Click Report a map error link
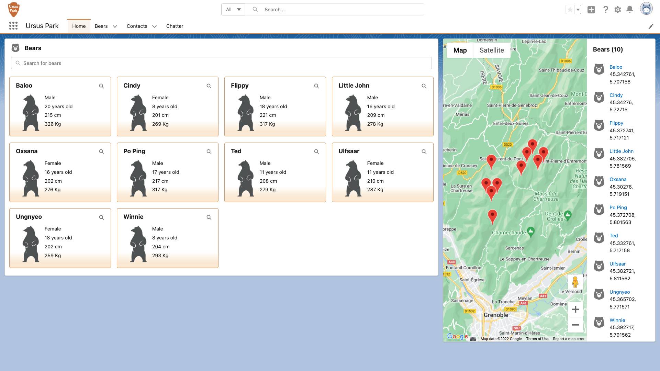This screenshot has width=660, height=371. 569,339
